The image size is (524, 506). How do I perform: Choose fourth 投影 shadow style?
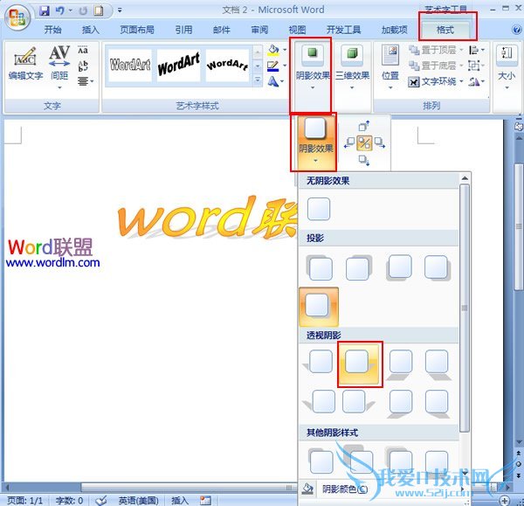(x=438, y=267)
